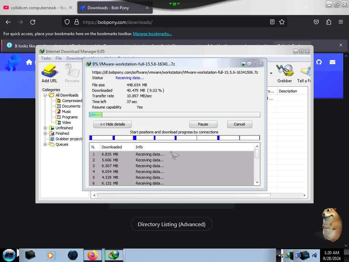Open the toolbar overflow dropdown arrow
Image resolution: width=349 pixels, height=262 pixels.
click(271, 73)
